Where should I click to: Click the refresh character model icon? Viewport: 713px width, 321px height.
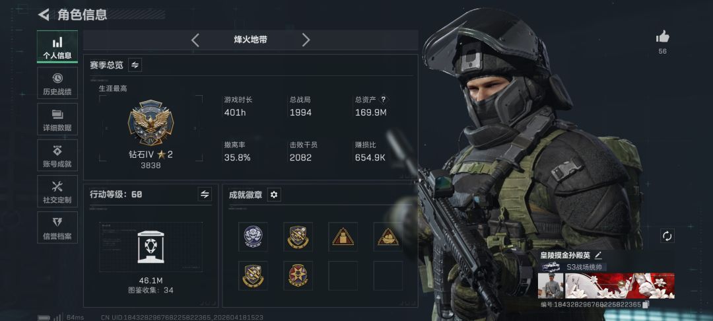pyautogui.click(x=667, y=236)
